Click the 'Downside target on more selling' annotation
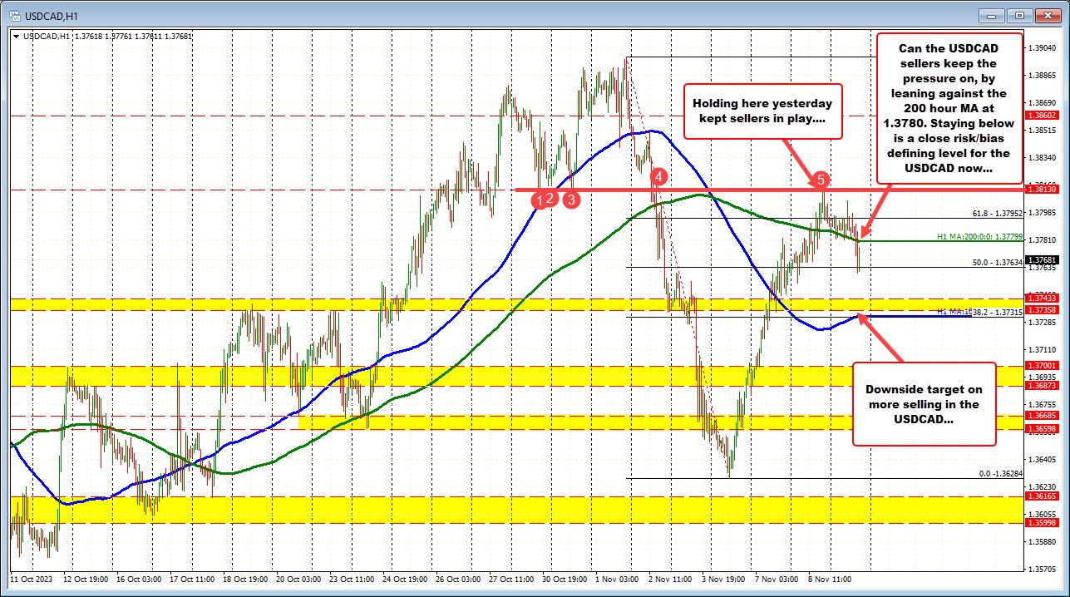Image resolution: width=1070 pixels, height=597 pixels. (924, 405)
